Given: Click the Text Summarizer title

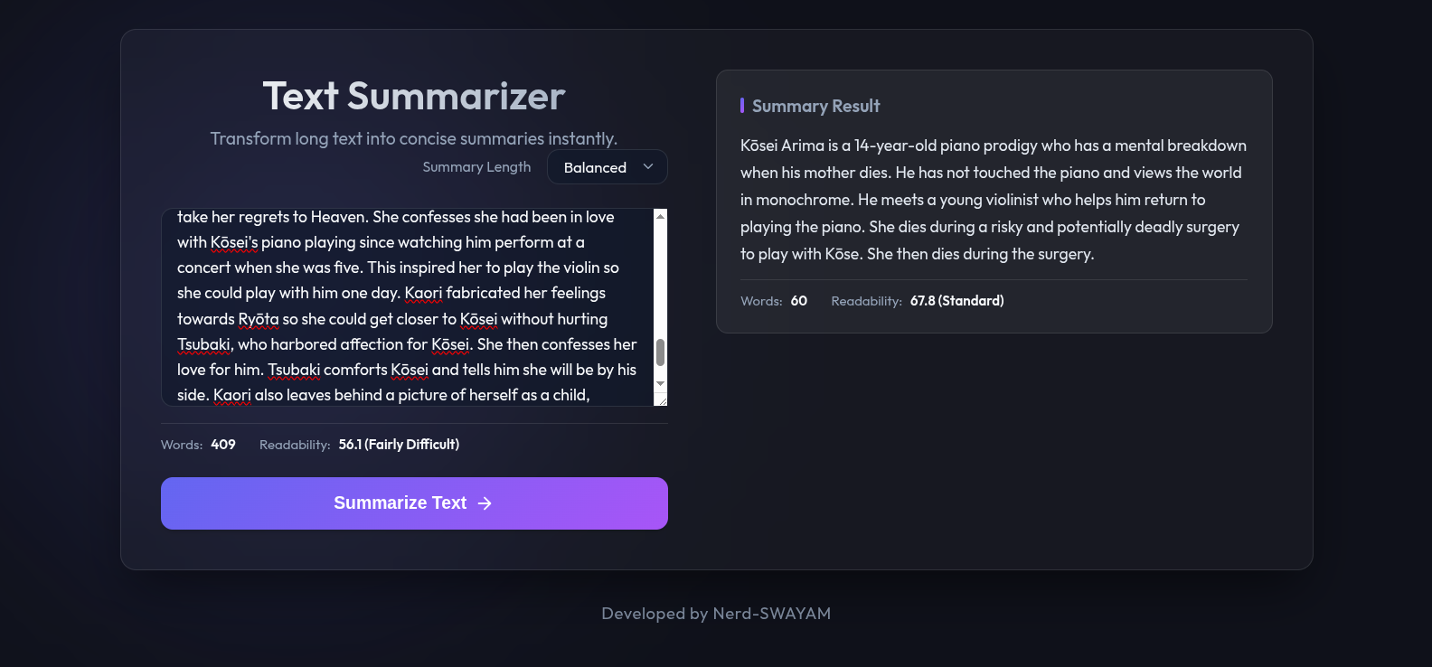Looking at the screenshot, I should point(413,96).
